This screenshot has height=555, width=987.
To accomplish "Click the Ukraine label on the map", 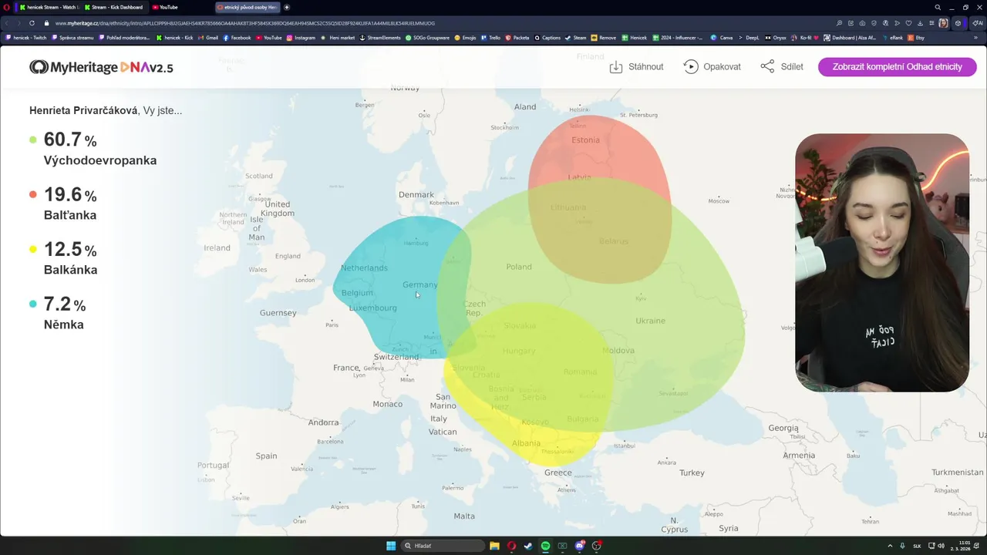I will click(650, 321).
